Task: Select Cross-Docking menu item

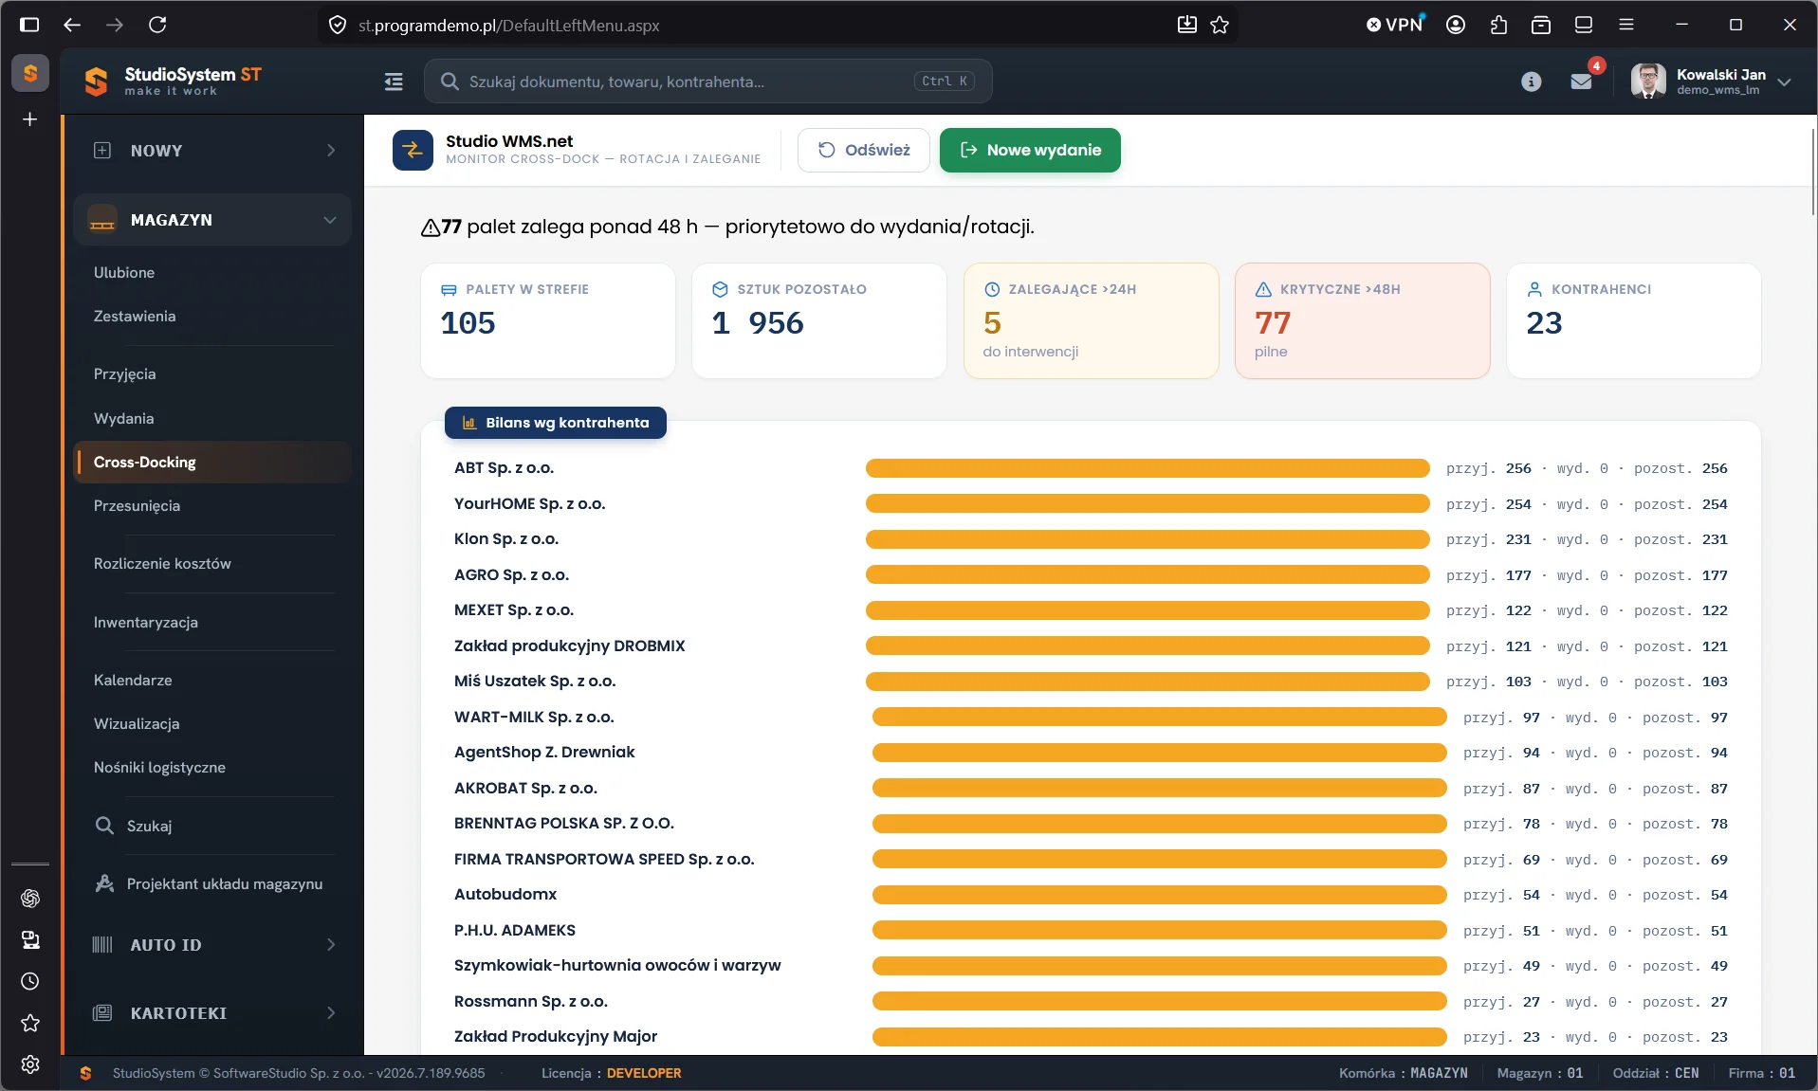Action: tap(211, 463)
